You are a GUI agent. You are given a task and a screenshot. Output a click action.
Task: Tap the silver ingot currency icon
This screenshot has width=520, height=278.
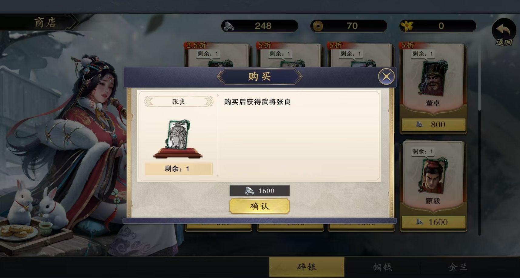pos(229,26)
